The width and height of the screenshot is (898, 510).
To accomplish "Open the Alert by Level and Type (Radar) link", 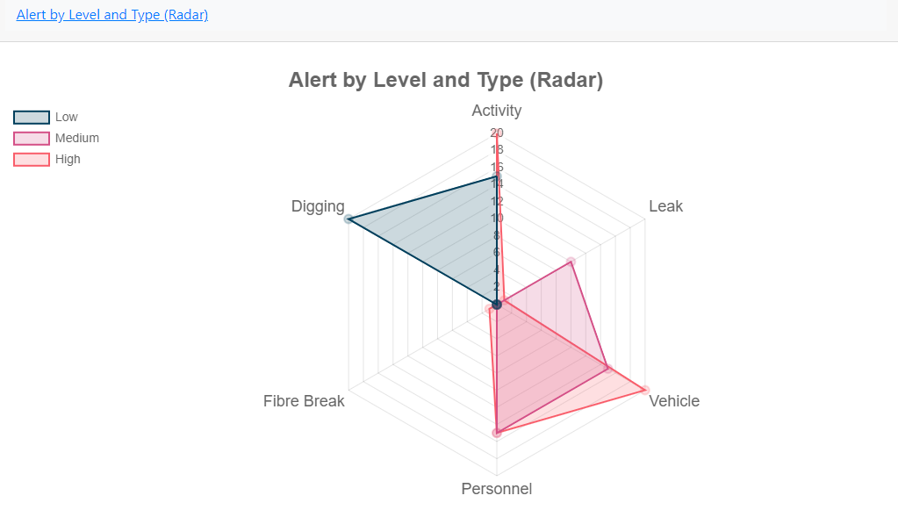I will (x=112, y=15).
